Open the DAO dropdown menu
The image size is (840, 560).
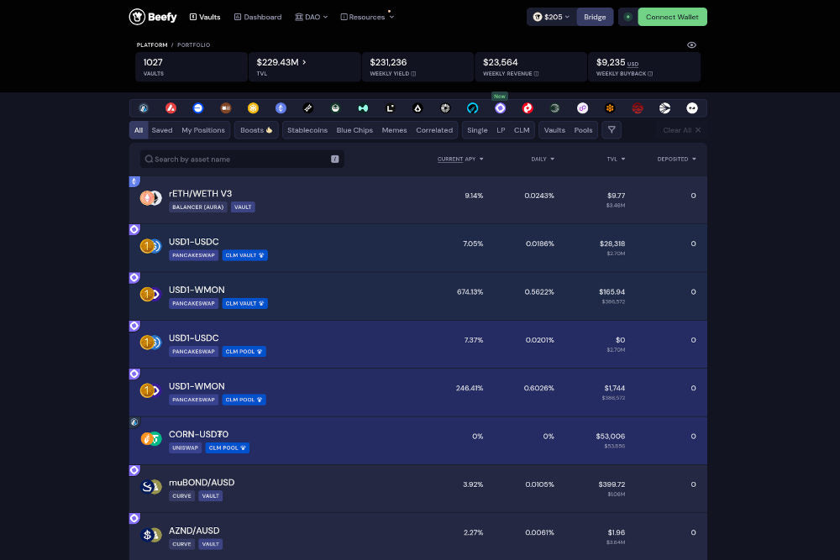(x=311, y=17)
